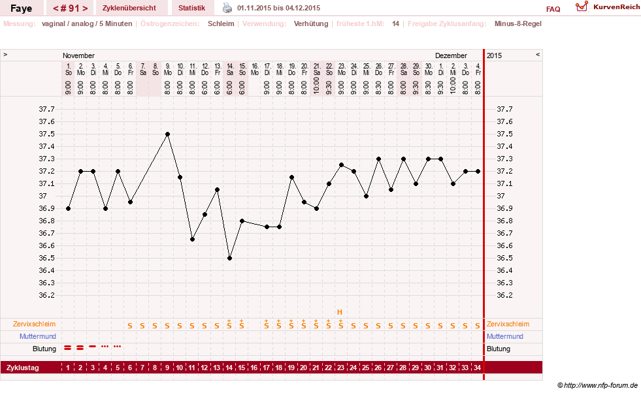The height and width of the screenshot is (393, 641).
Task: Click the lowest temperature point on day 14
Action: tap(229, 258)
